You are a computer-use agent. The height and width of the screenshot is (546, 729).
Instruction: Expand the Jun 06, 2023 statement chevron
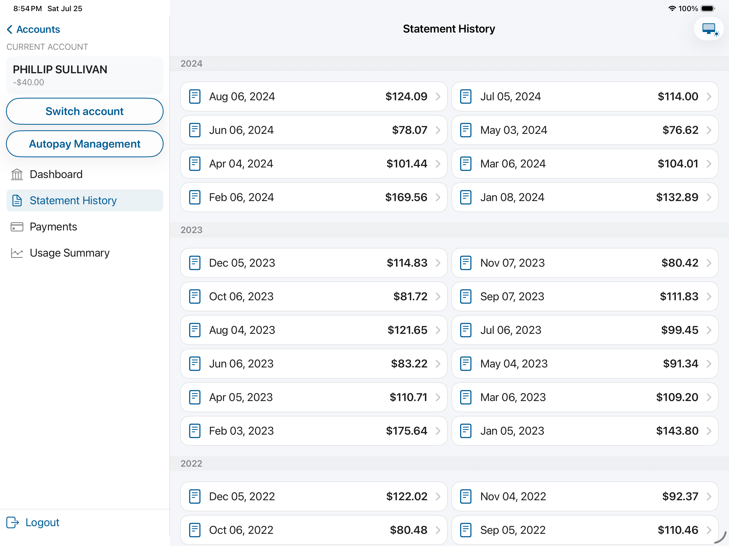pyautogui.click(x=438, y=364)
